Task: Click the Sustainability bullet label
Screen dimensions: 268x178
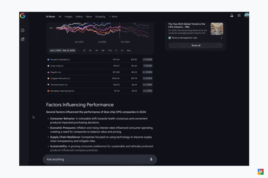Action: click(59, 146)
